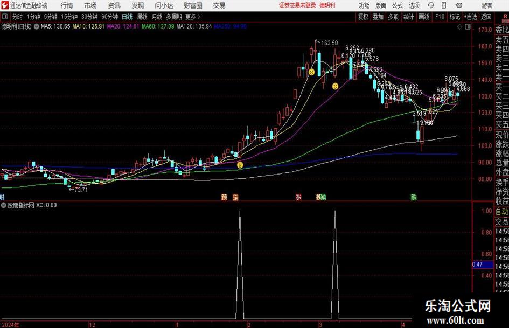Open the 行情 menu
The height and width of the screenshot is (328, 509).
click(x=67, y=5)
